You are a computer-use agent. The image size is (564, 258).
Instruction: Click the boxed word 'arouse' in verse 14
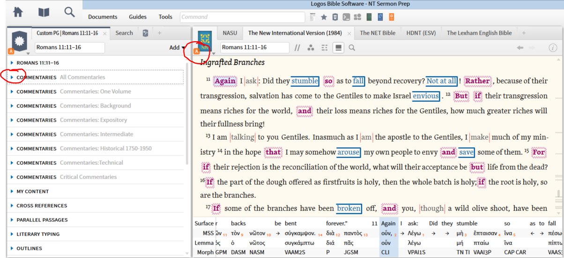[x=349, y=152]
